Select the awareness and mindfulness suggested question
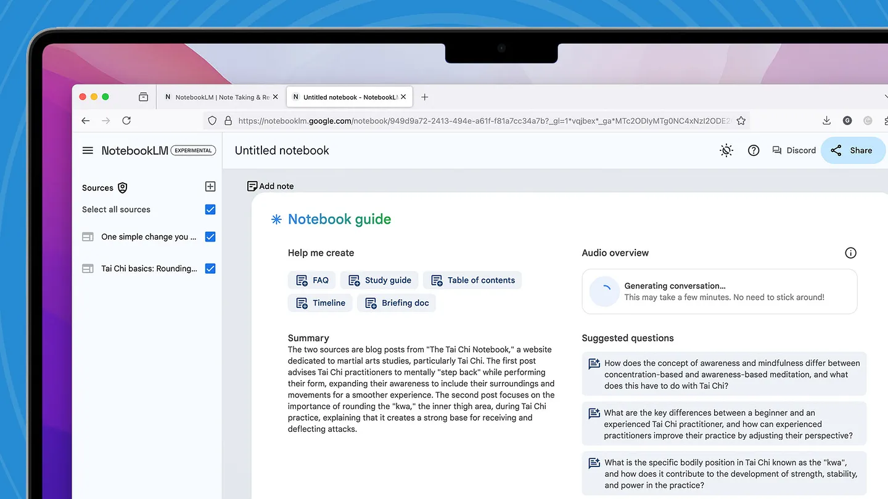888x499 pixels. pos(724,375)
